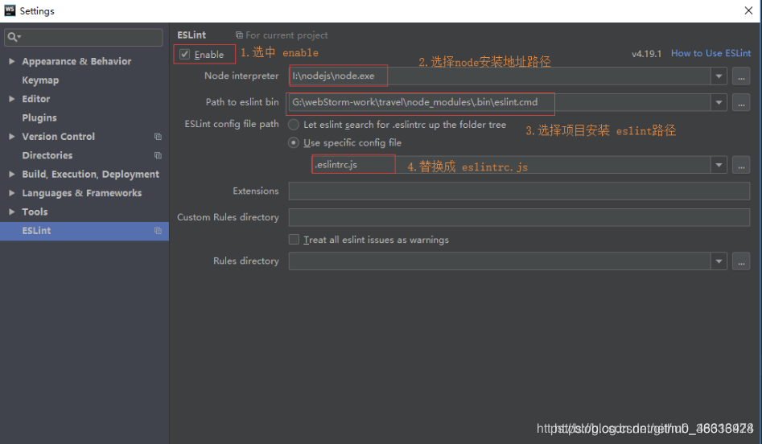762x444 pixels.
Task: Open the Path to eslint bin dropdown
Action: click(x=719, y=102)
